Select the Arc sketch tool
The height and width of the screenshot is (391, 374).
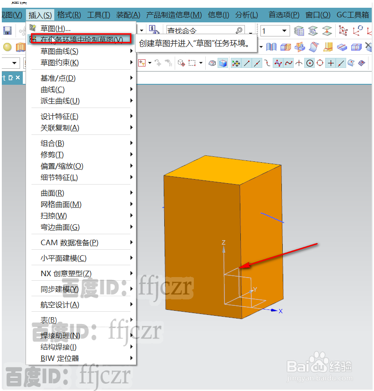(x=299, y=63)
